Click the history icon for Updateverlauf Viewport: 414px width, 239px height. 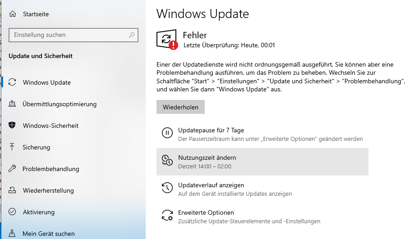pos(167,188)
